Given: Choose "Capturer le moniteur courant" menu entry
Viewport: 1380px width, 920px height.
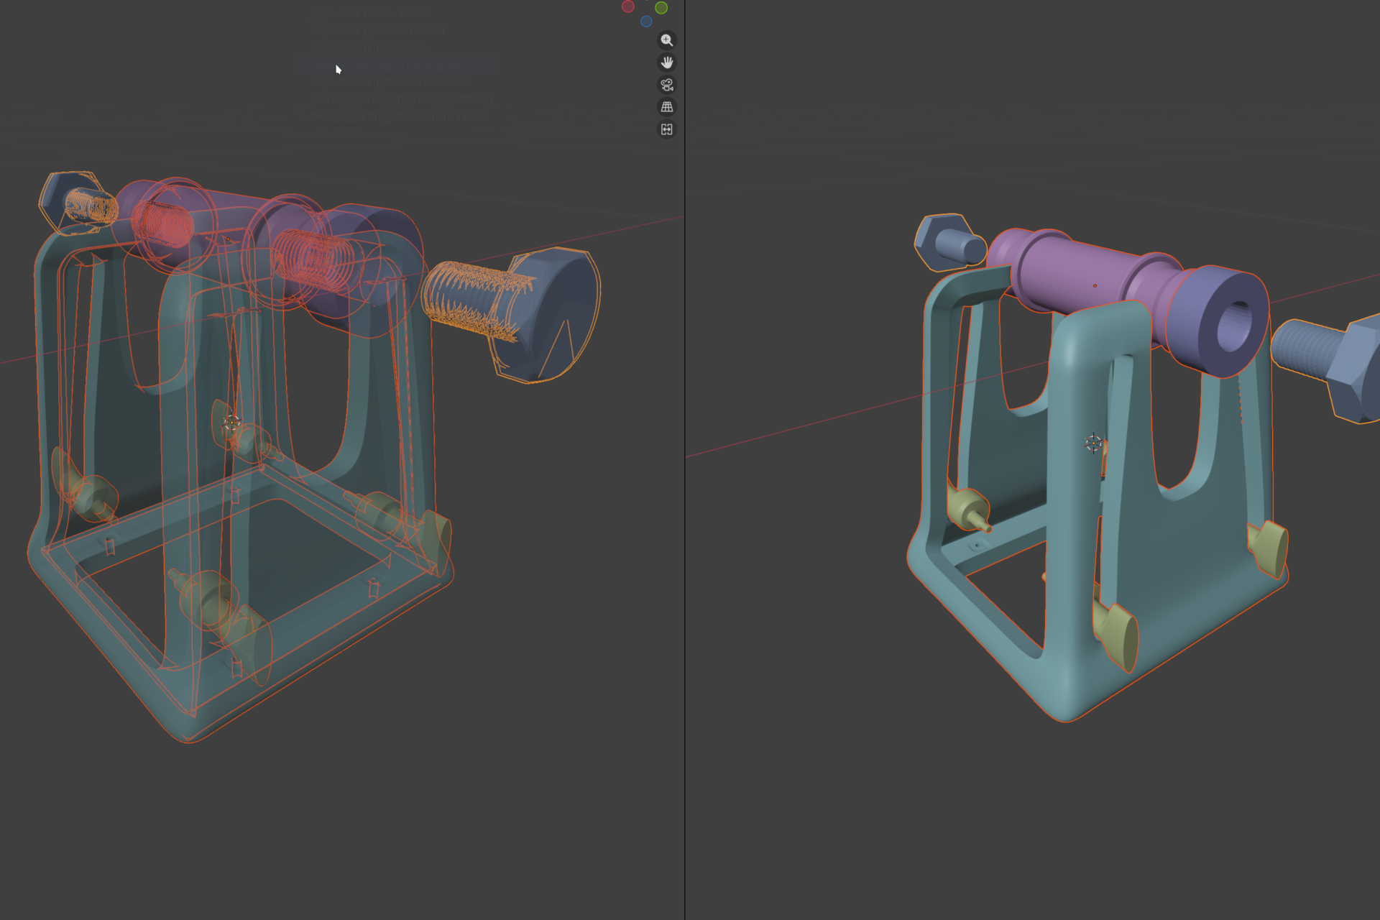Looking at the screenshot, I should pos(377,31).
